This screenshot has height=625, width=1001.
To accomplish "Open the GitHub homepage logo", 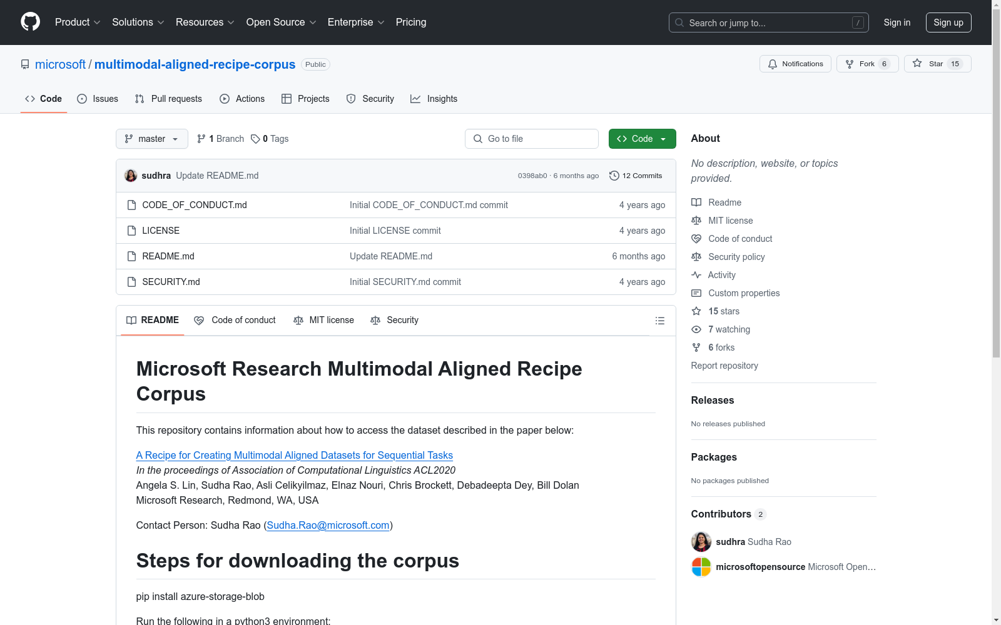I will 30,22.
